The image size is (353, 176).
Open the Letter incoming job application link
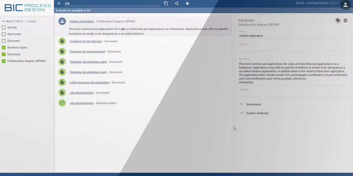click(89, 83)
